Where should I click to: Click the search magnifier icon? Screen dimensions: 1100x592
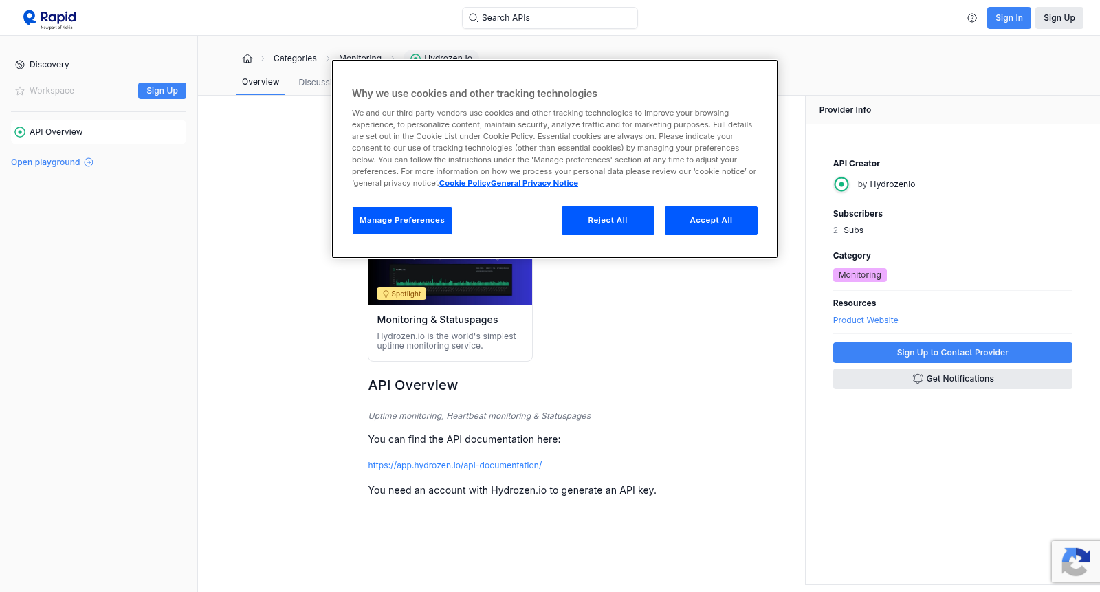click(x=473, y=18)
